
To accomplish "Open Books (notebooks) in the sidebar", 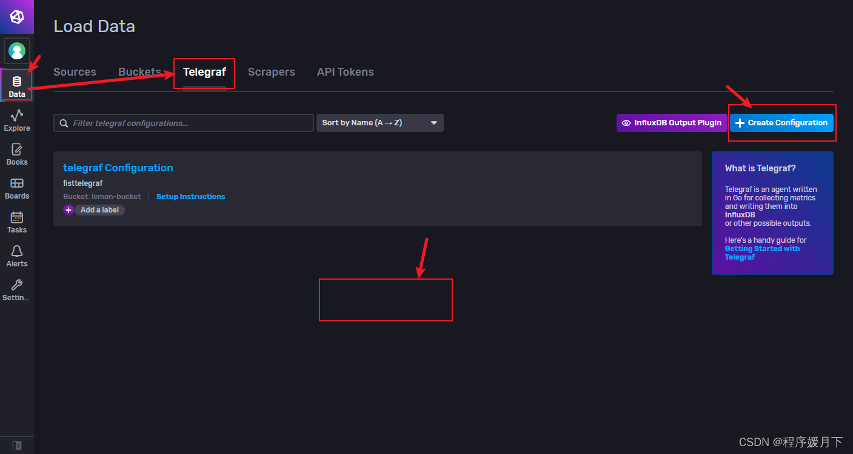I will 17,154.
